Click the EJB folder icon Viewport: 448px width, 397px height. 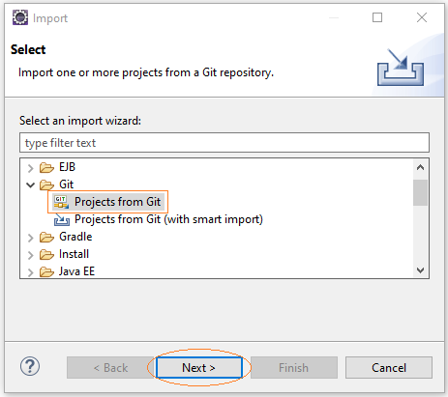point(46,167)
